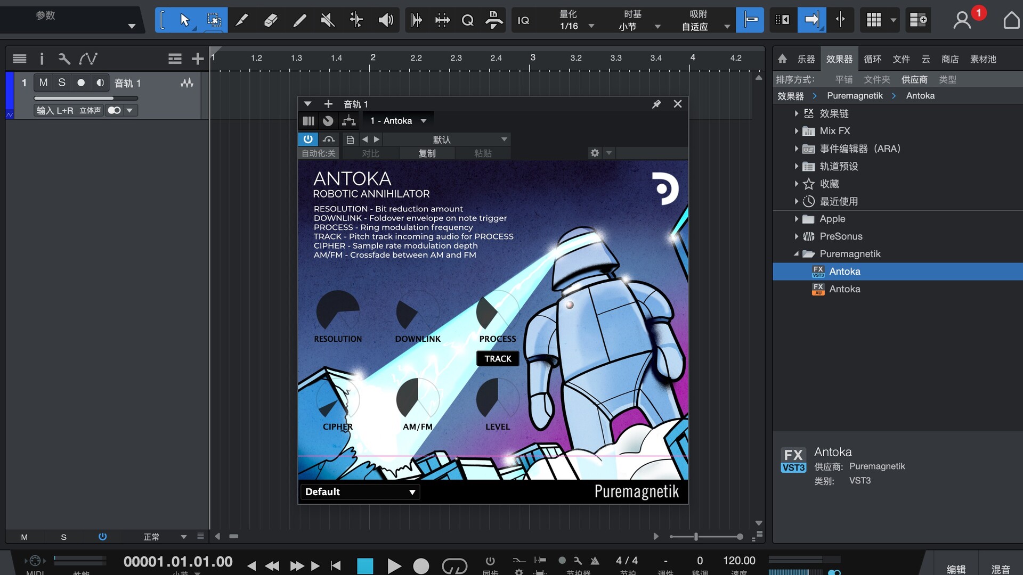Click the start page house icon
The height and width of the screenshot is (575, 1023).
point(1011,20)
